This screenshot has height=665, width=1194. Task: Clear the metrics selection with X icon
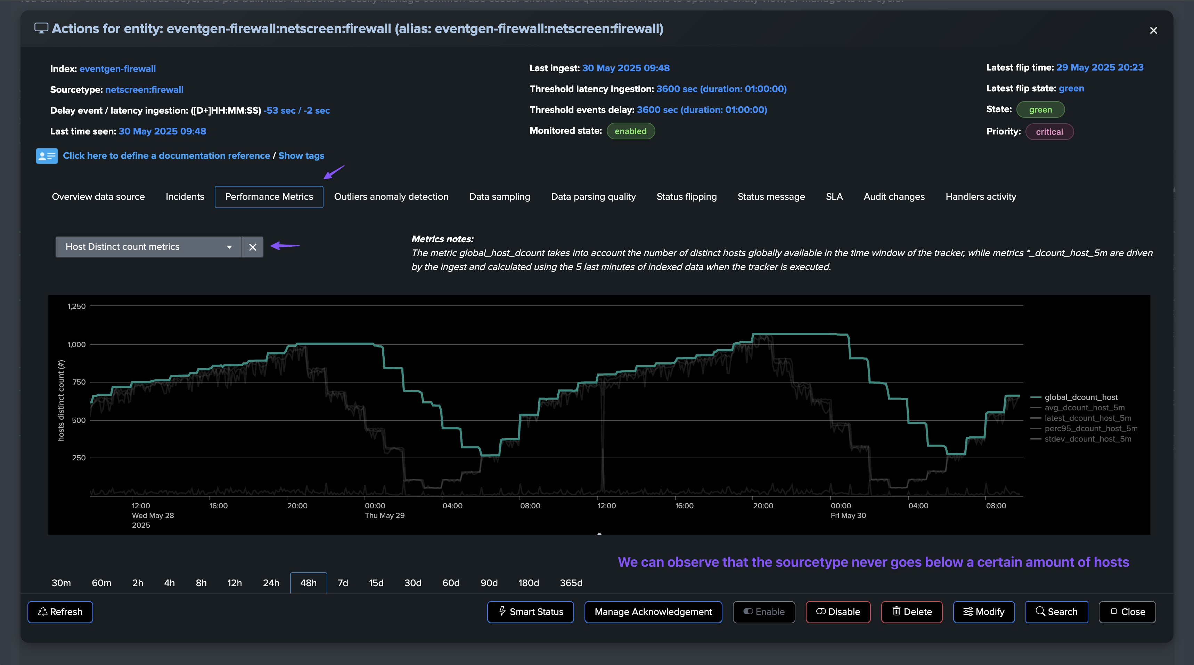pos(253,247)
